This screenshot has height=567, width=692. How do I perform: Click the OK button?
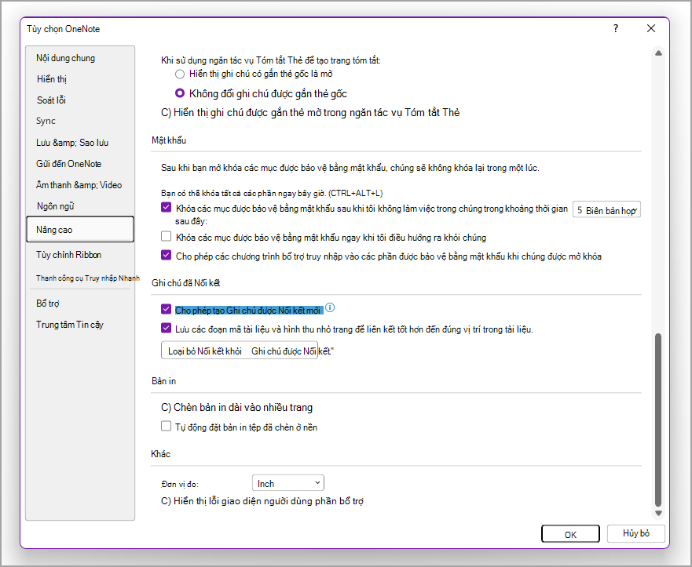point(570,534)
